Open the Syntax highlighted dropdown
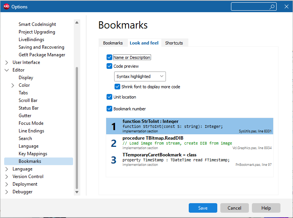Viewport: 293px width, 218px height. [140, 76]
